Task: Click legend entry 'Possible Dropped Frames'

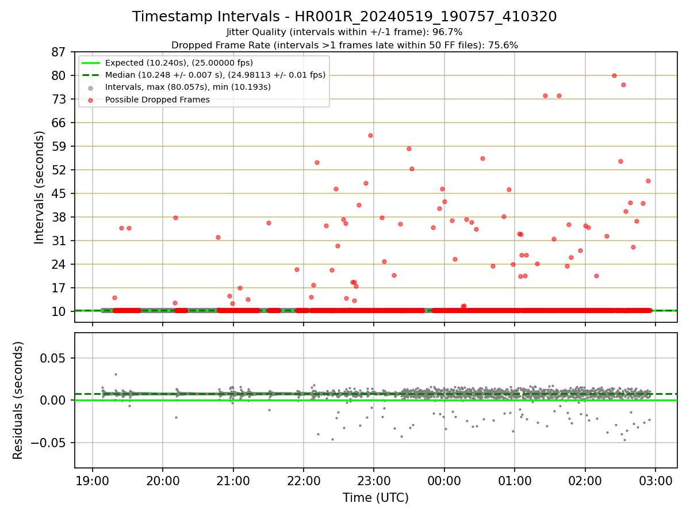Action: click(x=158, y=100)
